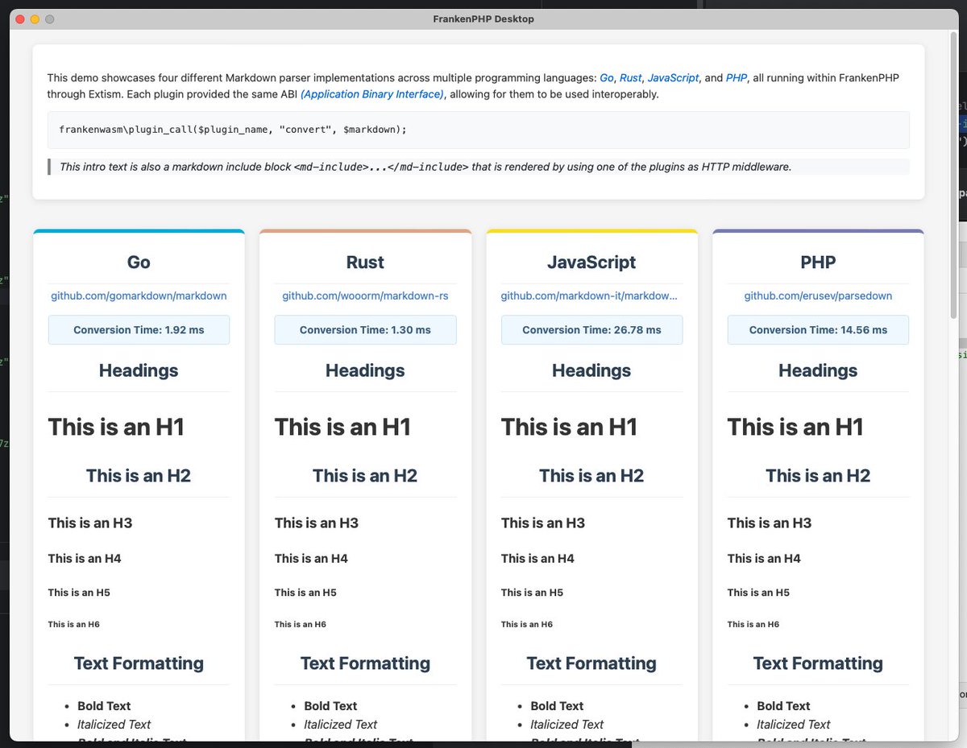The width and height of the screenshot is (967, 748).
Task: Click the Go card title
Action: [x=139, y=262]
